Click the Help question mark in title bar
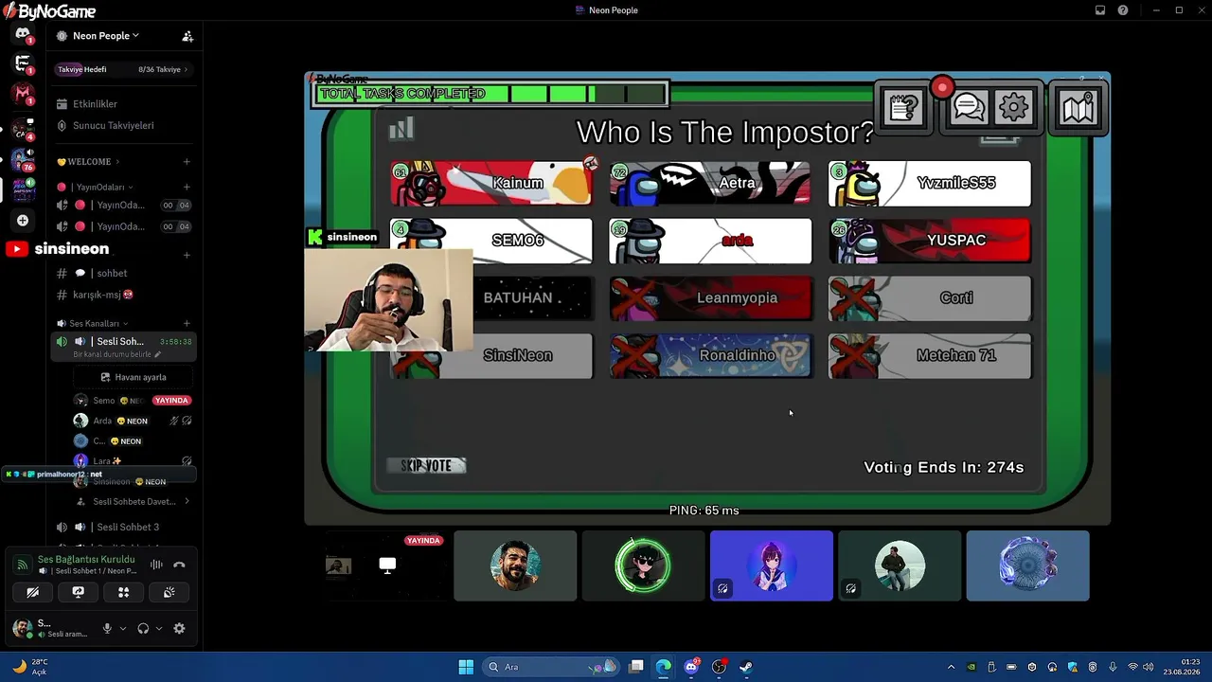Viewport: 1212px width, 682px height. 1123,10
